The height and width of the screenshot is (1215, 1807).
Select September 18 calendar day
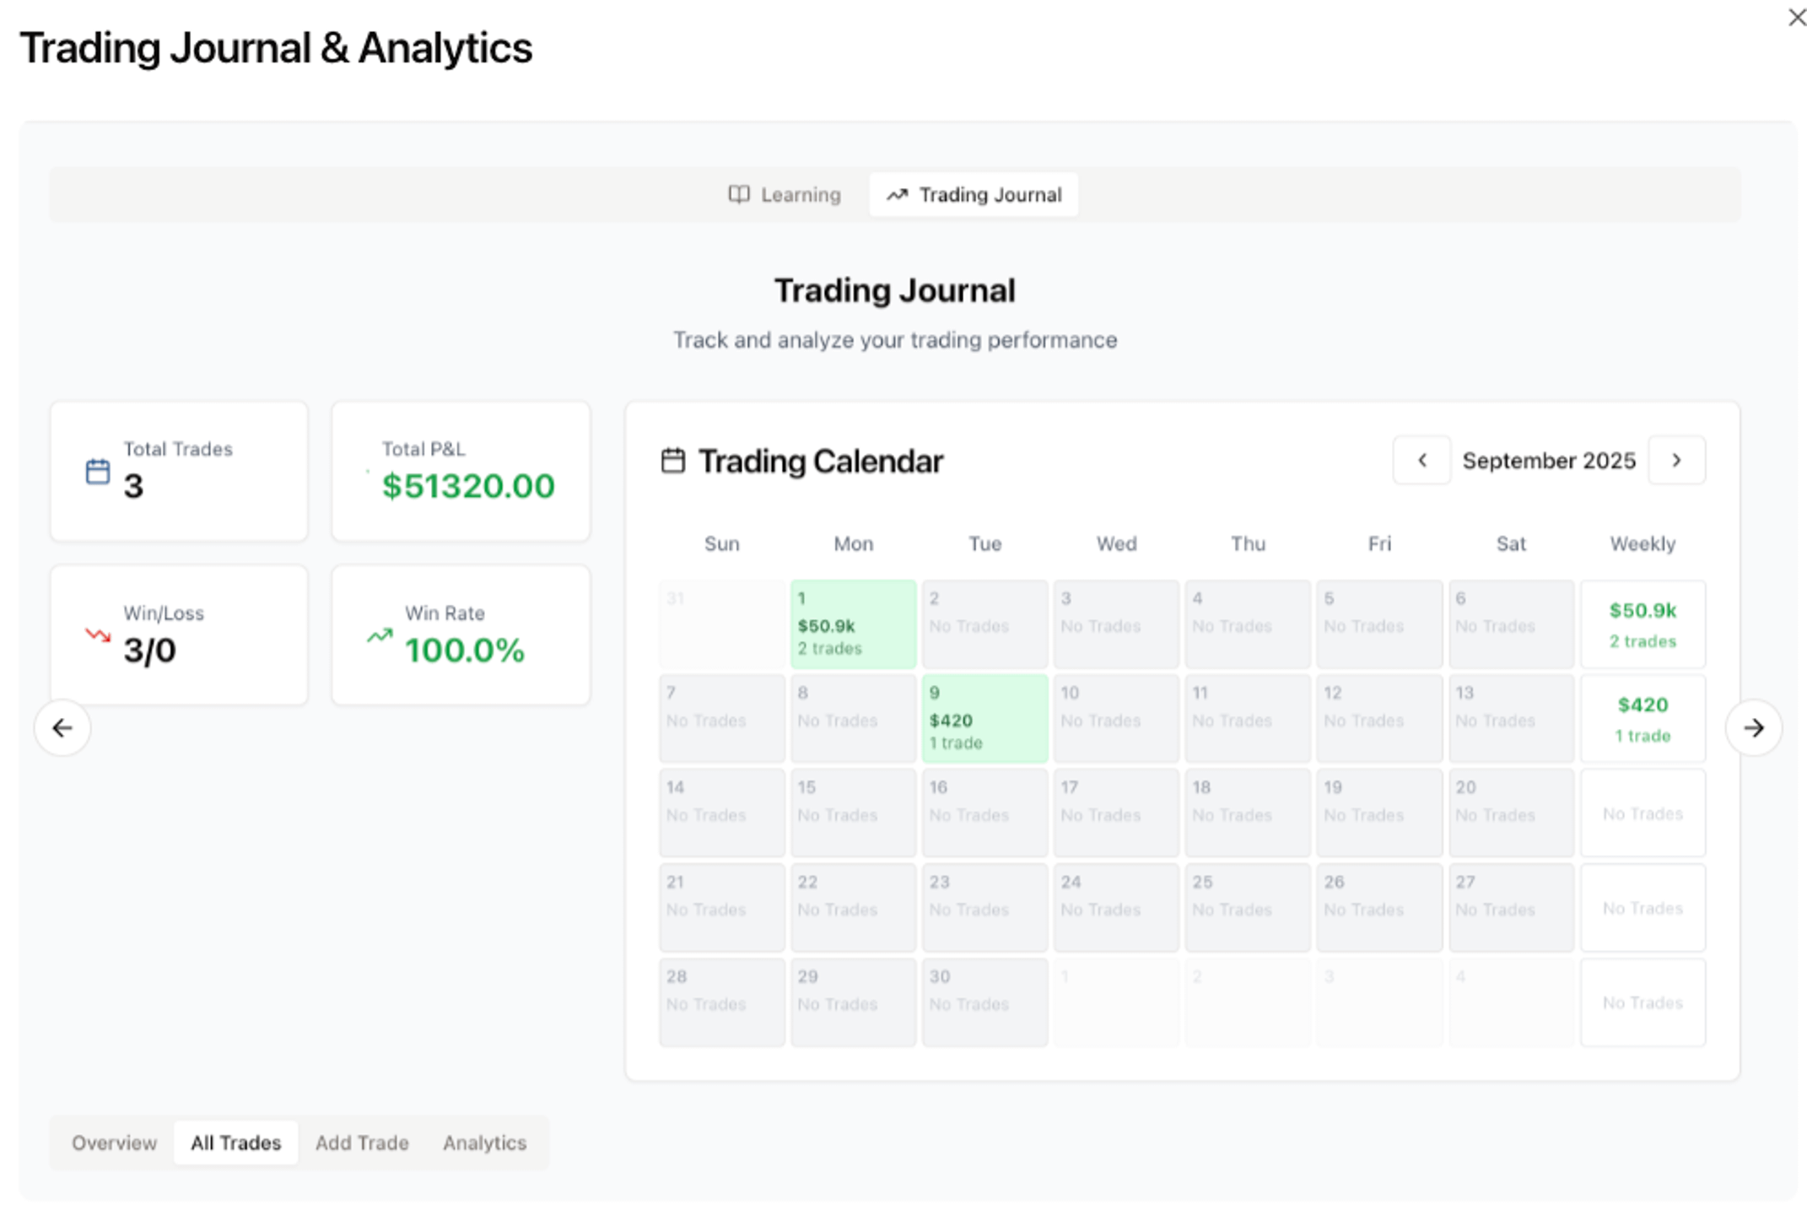click(x=1248, y=813)
